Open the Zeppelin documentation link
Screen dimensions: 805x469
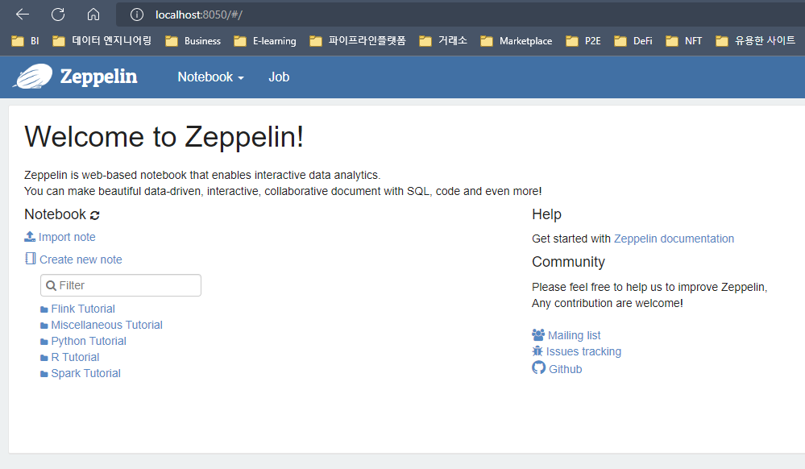pyautogui.click(x=674, y=239)
